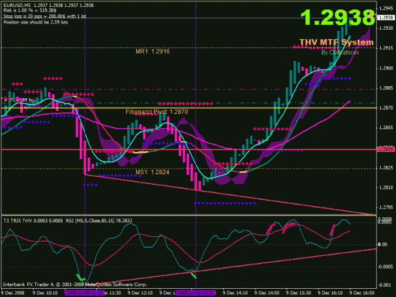Click the '9 Dec 16:10' time axis label
The image size is (396, 297).
coord(330,293)
